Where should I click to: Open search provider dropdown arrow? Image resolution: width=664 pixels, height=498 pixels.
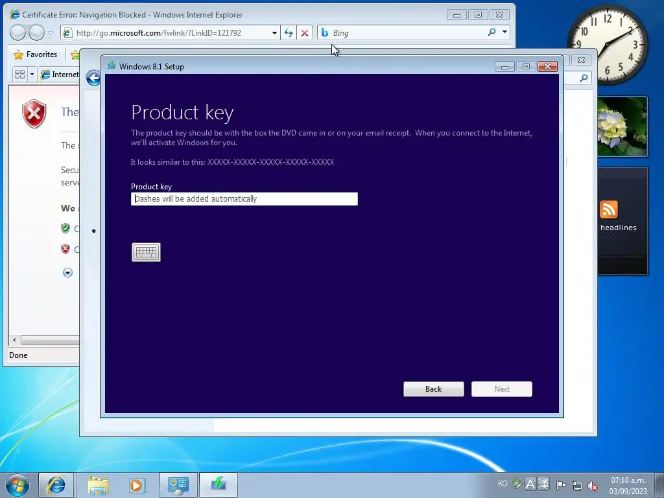tap(504, 32)
